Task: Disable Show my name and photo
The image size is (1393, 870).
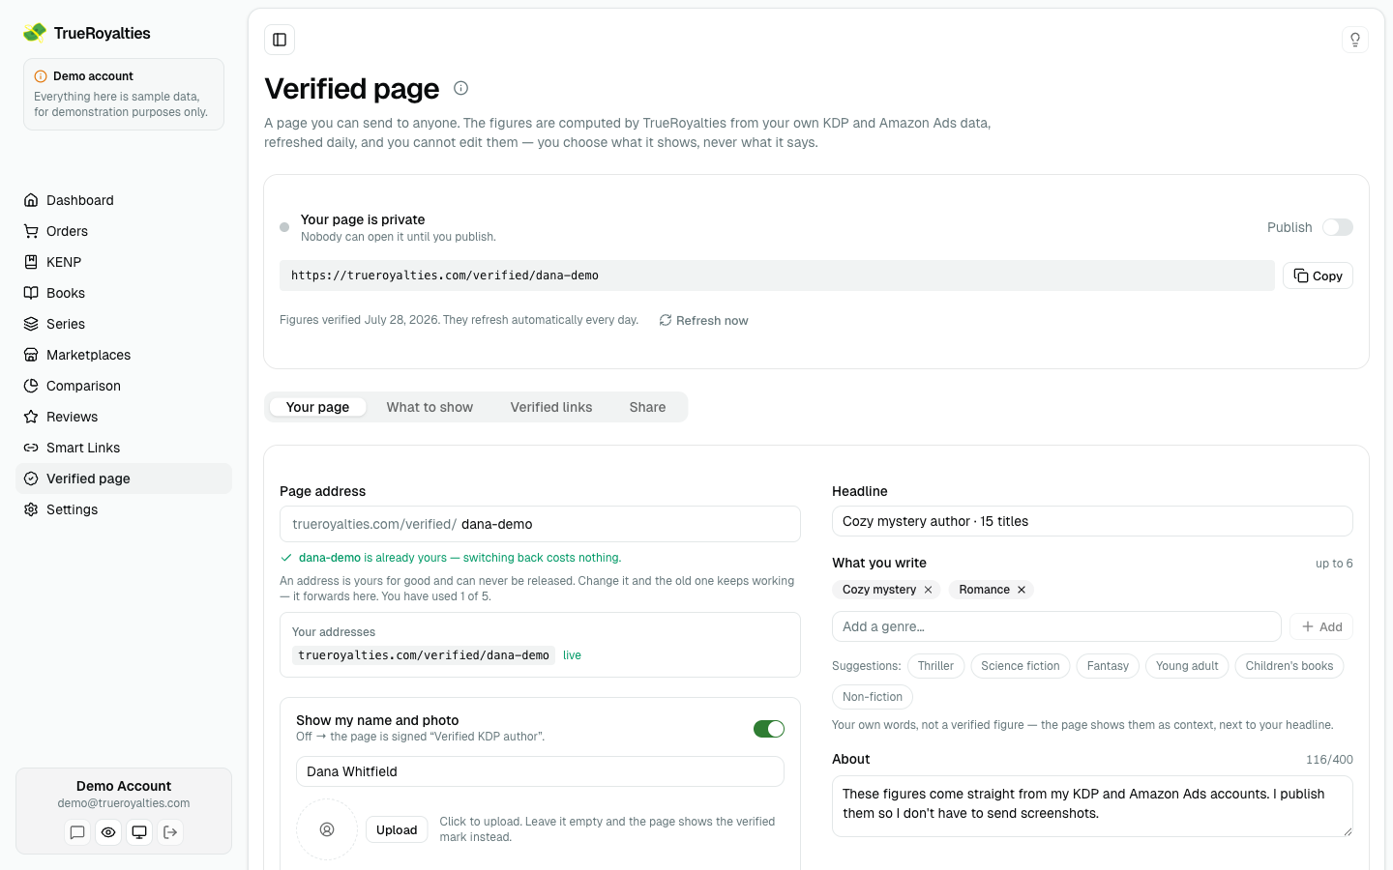Action: tap(769, 729)
